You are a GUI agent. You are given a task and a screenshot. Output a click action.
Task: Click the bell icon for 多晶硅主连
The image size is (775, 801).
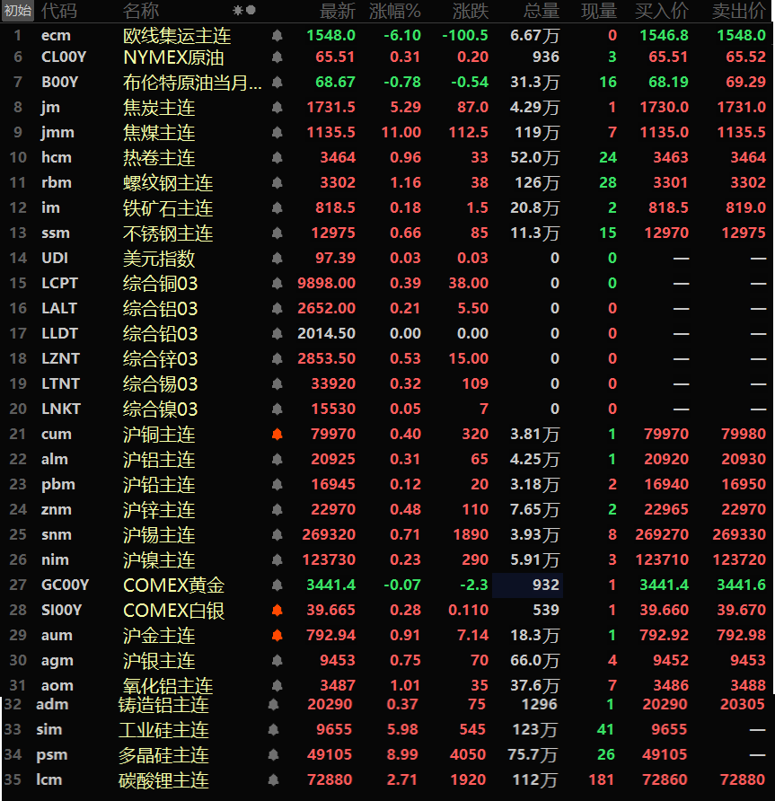tap(273, 754)
